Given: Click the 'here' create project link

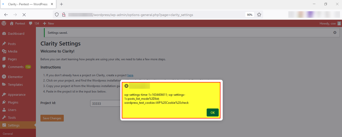Looking at the screenshot, I should (x=130, y=75).
